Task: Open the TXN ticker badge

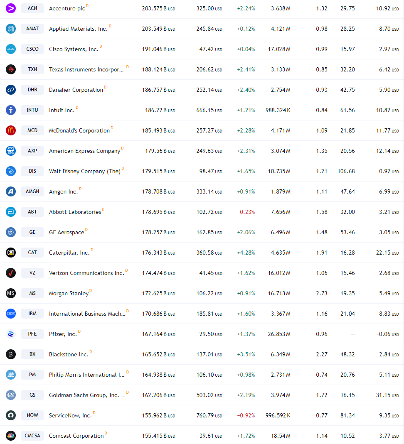Action: [32, 69]
